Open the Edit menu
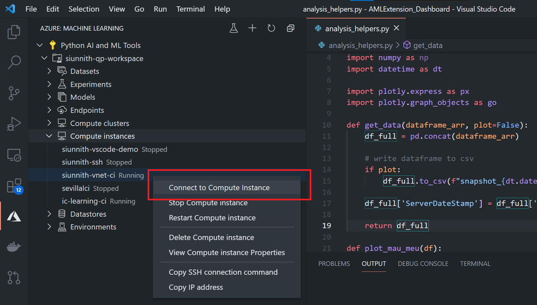Viewport: 537px width, 305px height. [53, 9]
